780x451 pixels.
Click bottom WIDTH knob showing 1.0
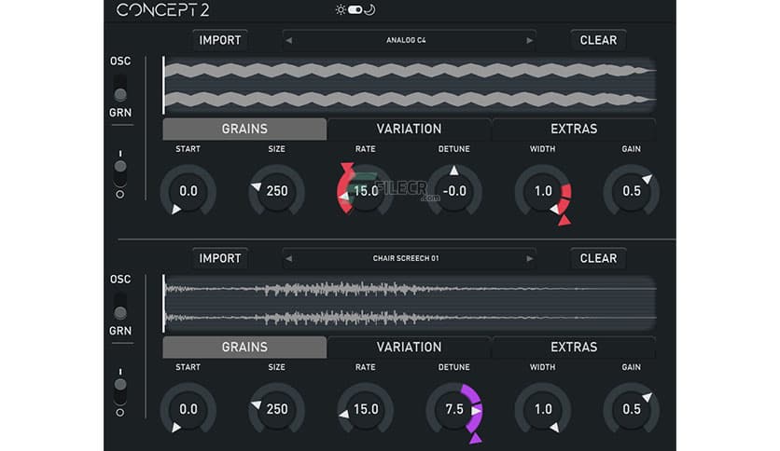point(543,409)
